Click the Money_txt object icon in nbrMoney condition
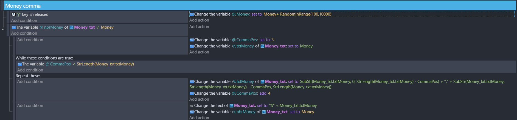The width and height of the screenshot is (517, 120). (71, 27)
